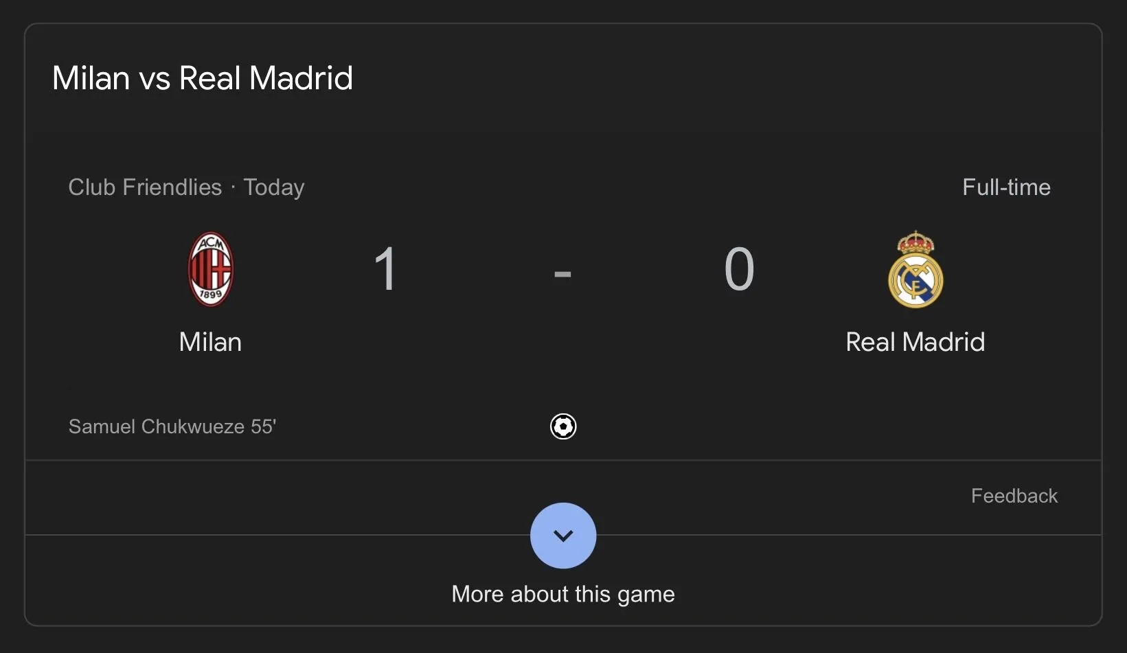The height and width of the screenshot is (653, 1127).
Task: Click the Today date label
Action: [274, 187]
